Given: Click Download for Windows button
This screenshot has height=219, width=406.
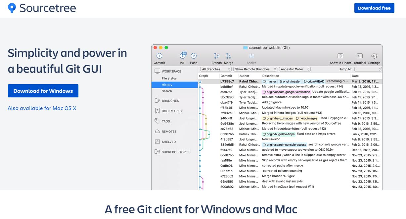Looking at the screenshot, I should 43,91.
